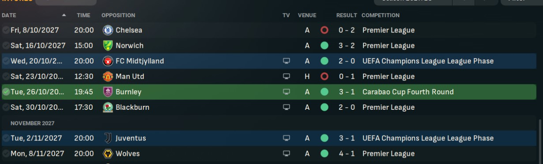Click the TV icon on Burnley fixture
This screenshot has width=543, height=164.
coord(286,92)
